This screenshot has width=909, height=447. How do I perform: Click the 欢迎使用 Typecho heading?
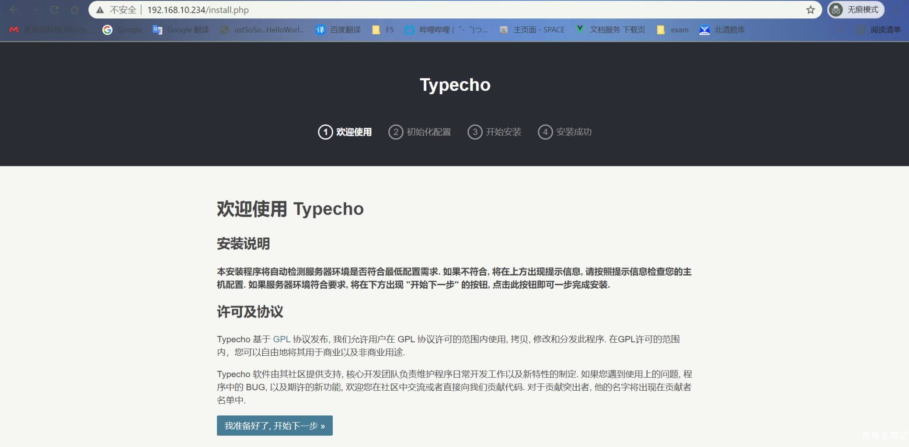point(290,209)
